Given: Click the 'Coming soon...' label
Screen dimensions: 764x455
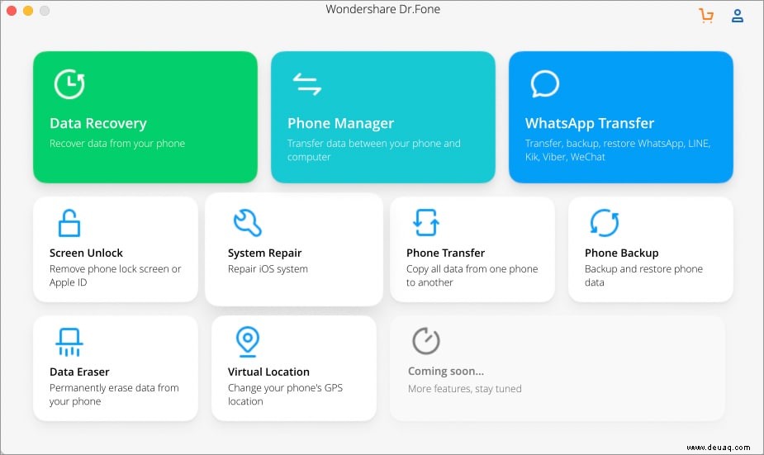Looking at the screenshot, I should point(446,372).
